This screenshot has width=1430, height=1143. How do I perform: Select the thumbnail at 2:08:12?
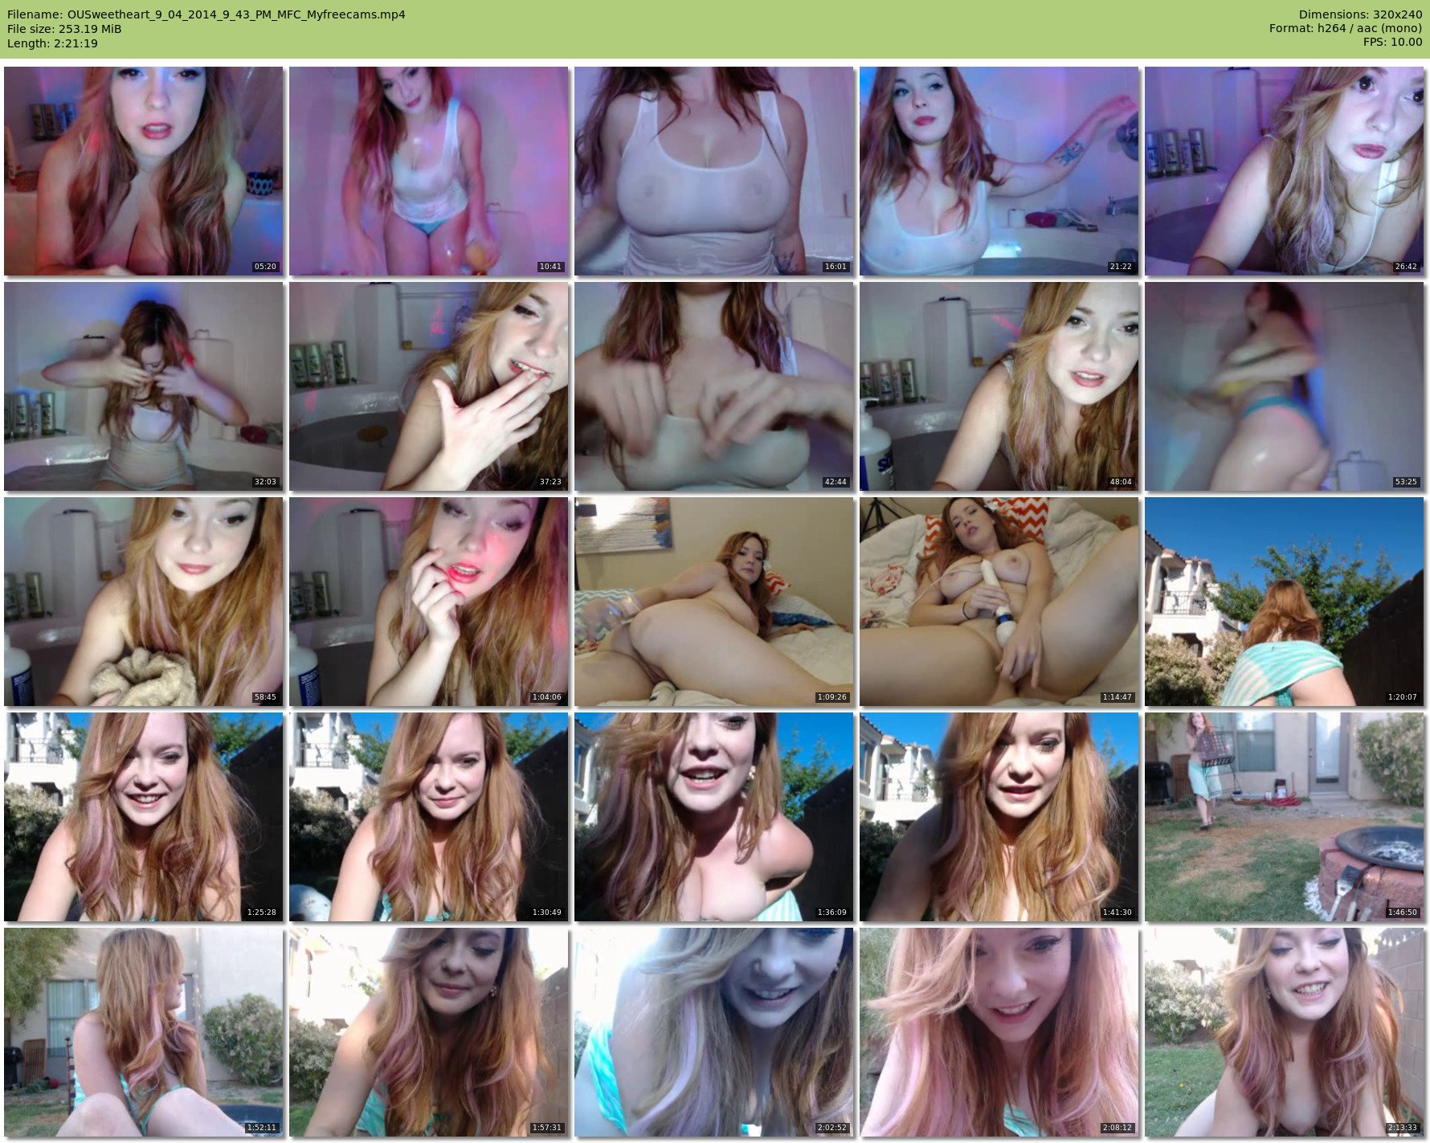(999, 1032)
